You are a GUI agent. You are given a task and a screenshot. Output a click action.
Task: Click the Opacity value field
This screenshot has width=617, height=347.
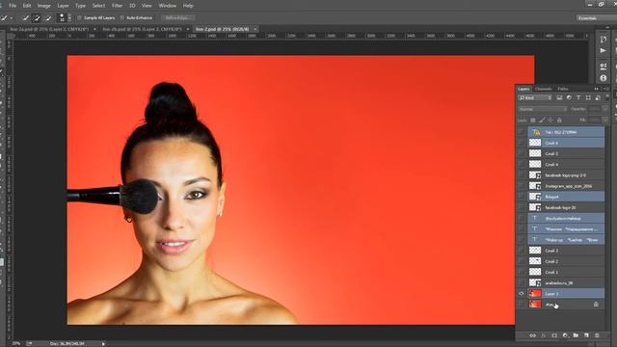595,109
